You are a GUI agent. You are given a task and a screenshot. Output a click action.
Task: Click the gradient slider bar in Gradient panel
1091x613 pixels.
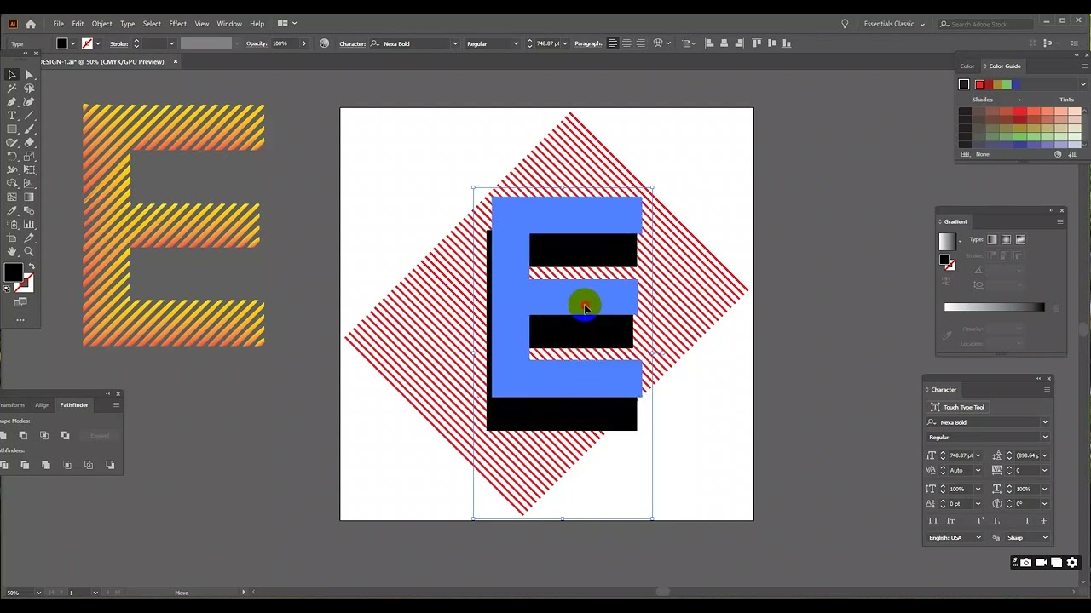pyautogui.click(x=994, y=307)
